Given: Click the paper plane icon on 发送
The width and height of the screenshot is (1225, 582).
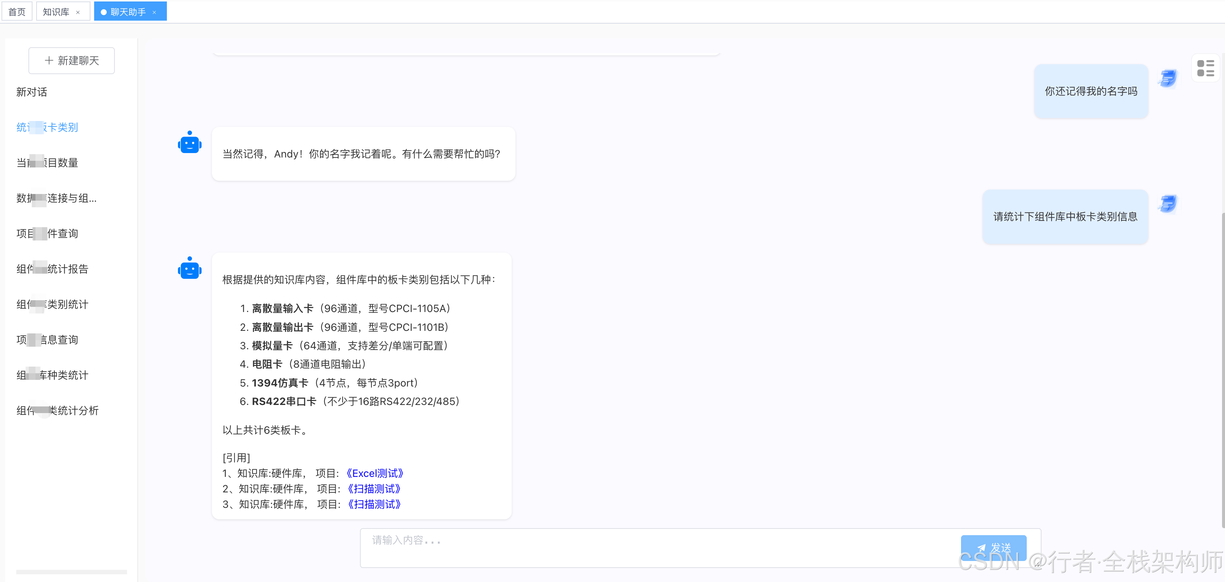Looking at the screenshot, I should click(x=981, y=548).
